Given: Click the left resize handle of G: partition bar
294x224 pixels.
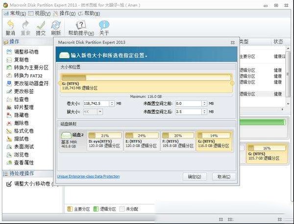Looking at the screenshot, I should (60, 83).
